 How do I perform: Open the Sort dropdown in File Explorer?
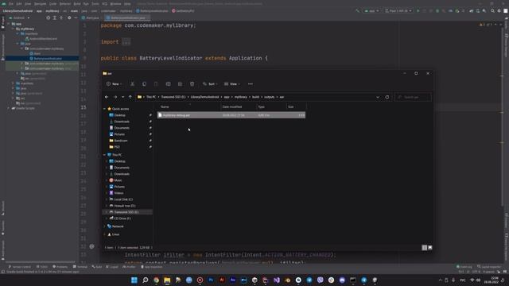point(210,84)
